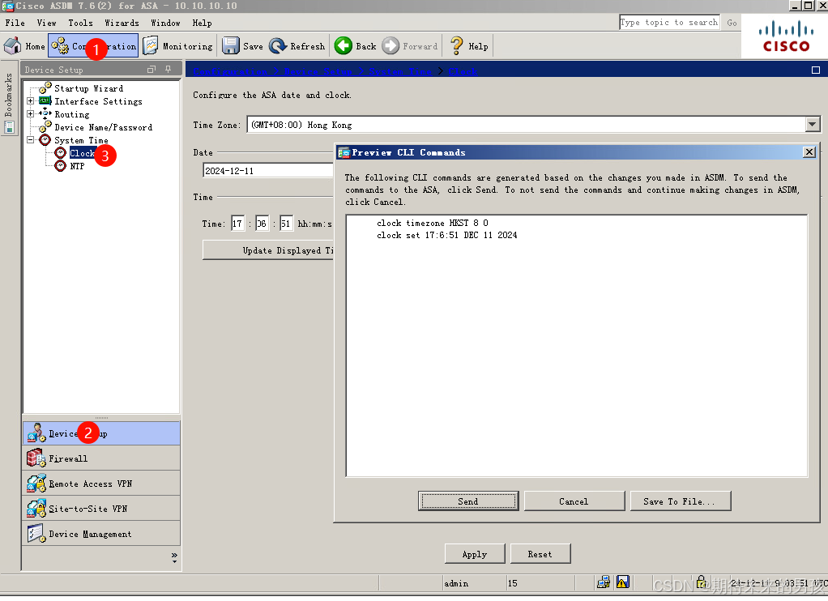Click Send in Preview CLI dialog
The image size is (828, 601).
pyautogui.click(x=467, y=501)
